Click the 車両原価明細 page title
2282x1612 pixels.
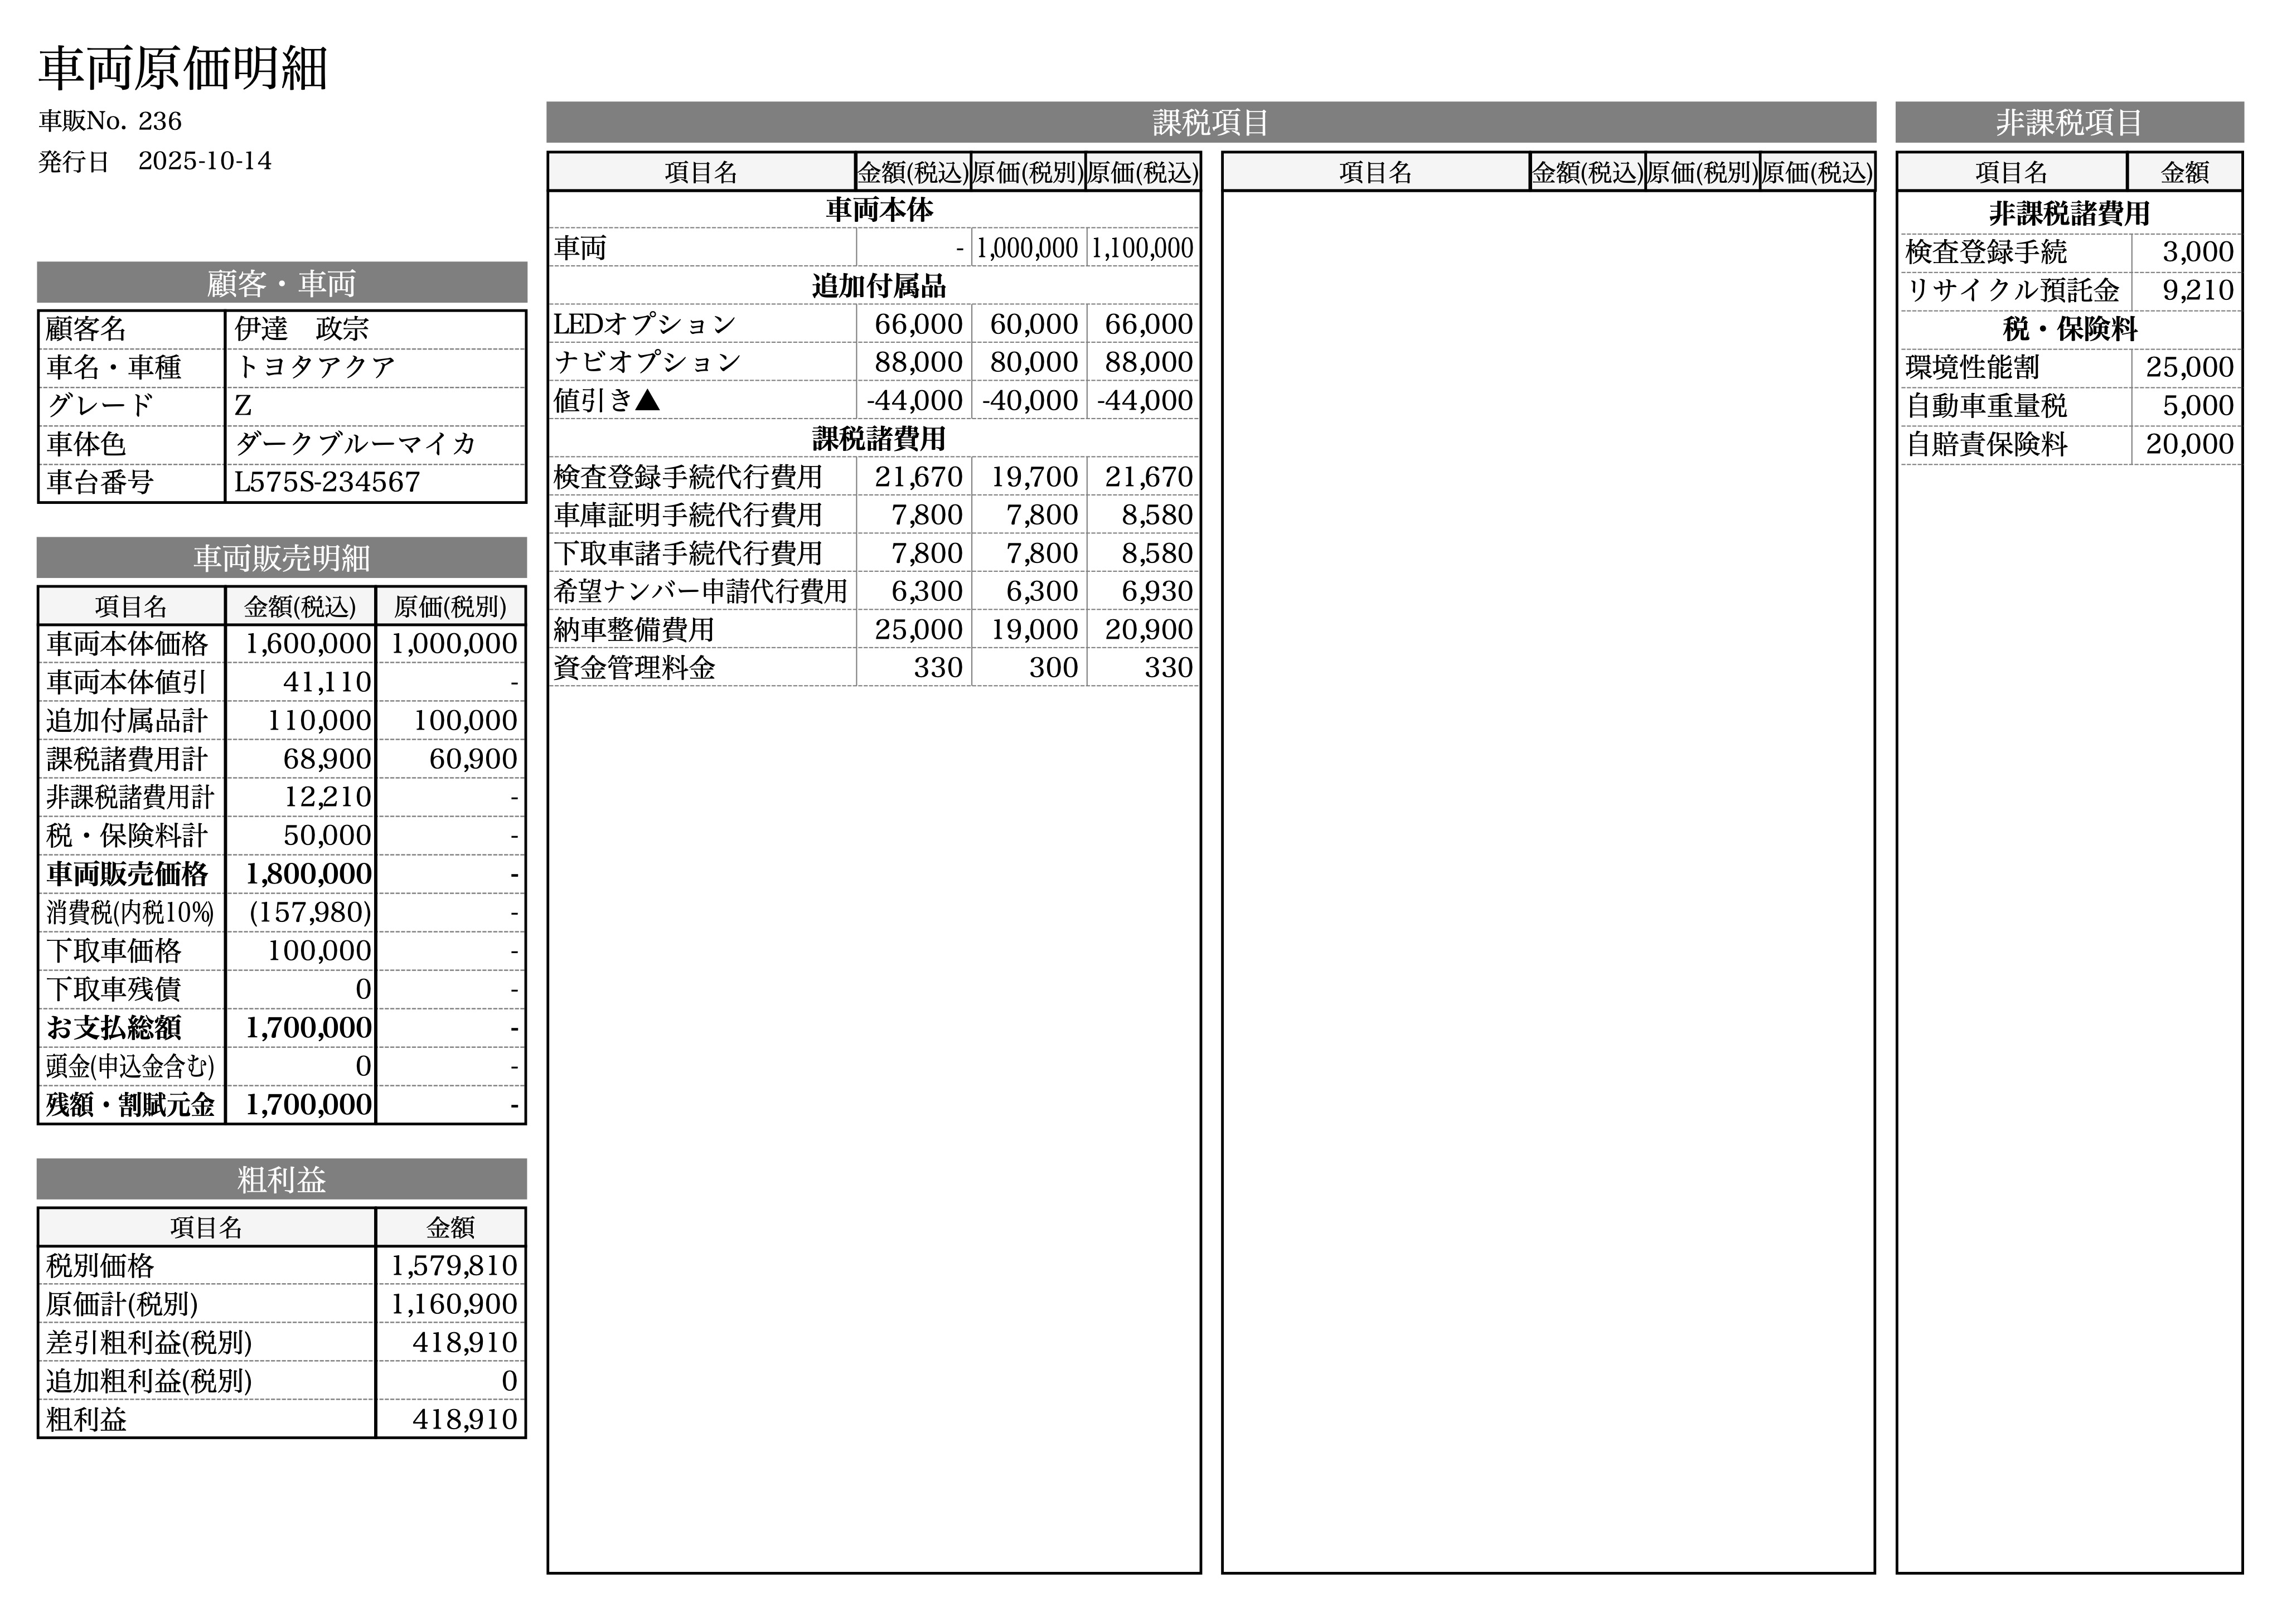[183, 69]
